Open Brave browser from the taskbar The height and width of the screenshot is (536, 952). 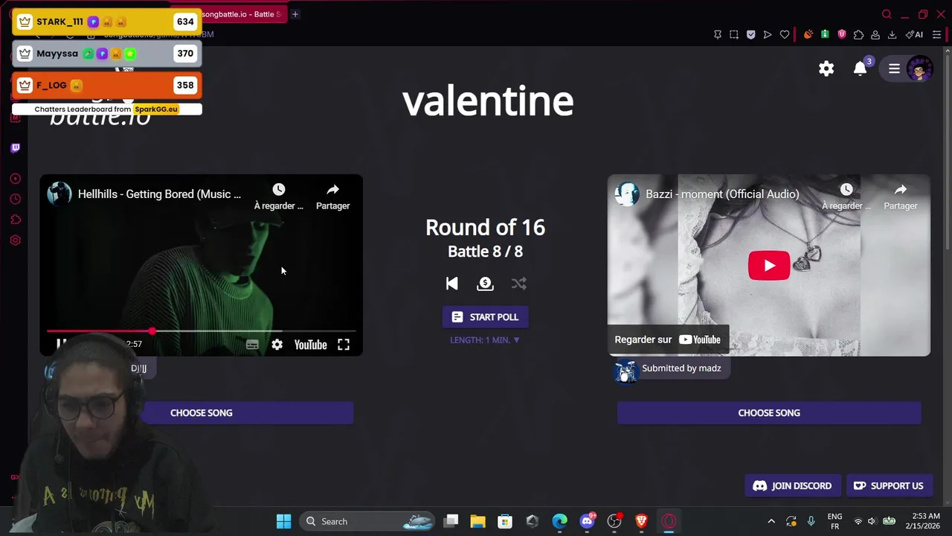point(641,521)
